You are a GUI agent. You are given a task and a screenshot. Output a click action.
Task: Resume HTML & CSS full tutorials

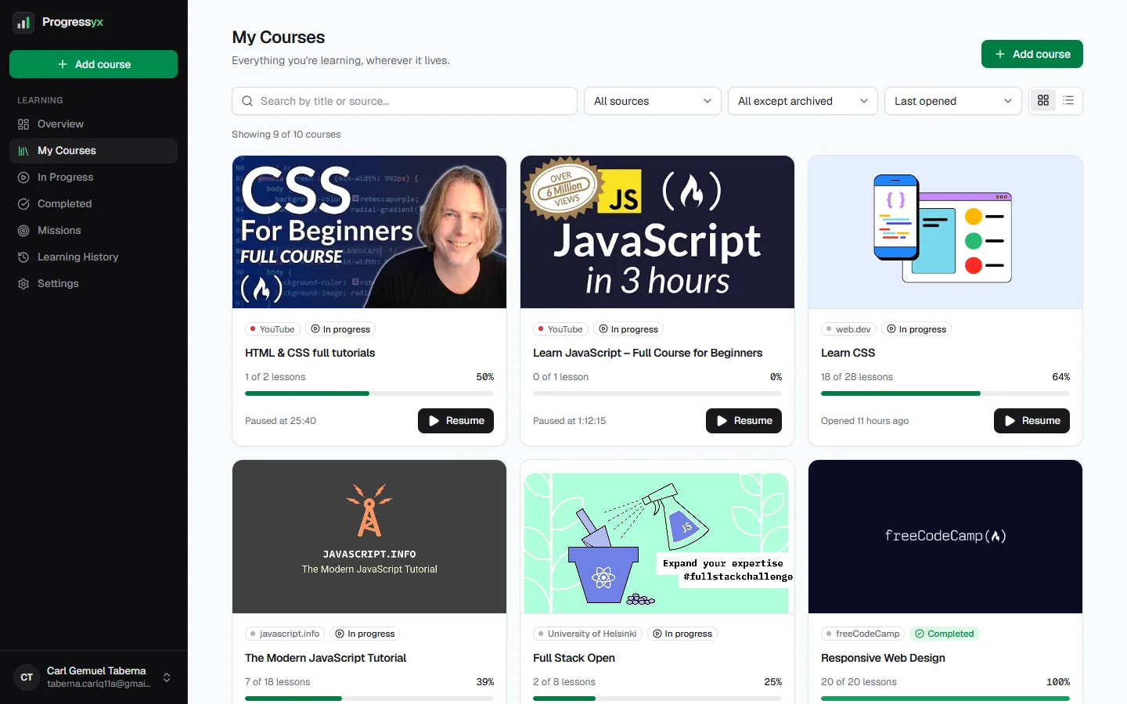[x=455, y=421]
